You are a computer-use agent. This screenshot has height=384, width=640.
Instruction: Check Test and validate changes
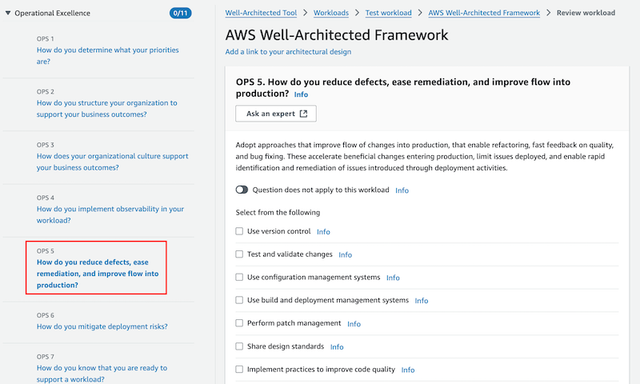pos(239,254)
